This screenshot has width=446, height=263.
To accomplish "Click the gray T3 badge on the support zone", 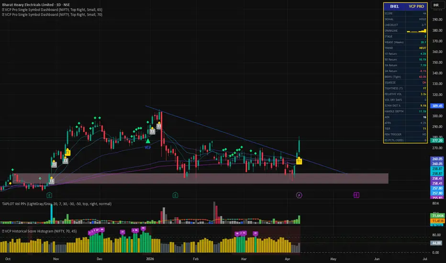I will 52,181.
